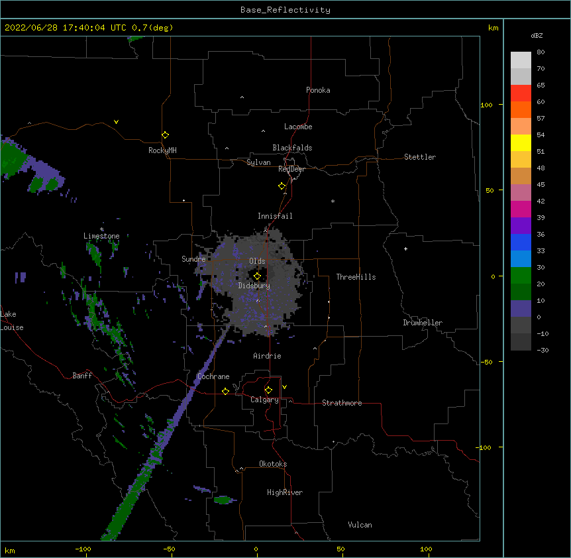The height and width of the screenshot is (558, 571).
Task: Click the -50 tick label on right axis
Action: coord(486,362)
